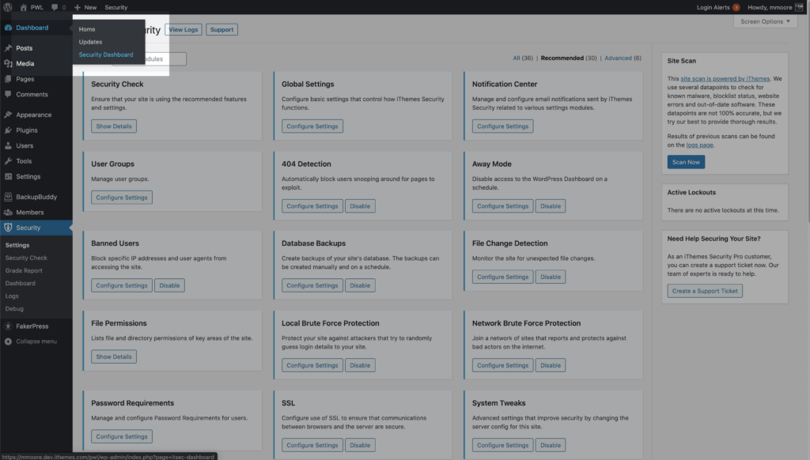Click the View Logs button
This screenshot has width=810, height=460.
pyautogui.click(x=184, y=29)
